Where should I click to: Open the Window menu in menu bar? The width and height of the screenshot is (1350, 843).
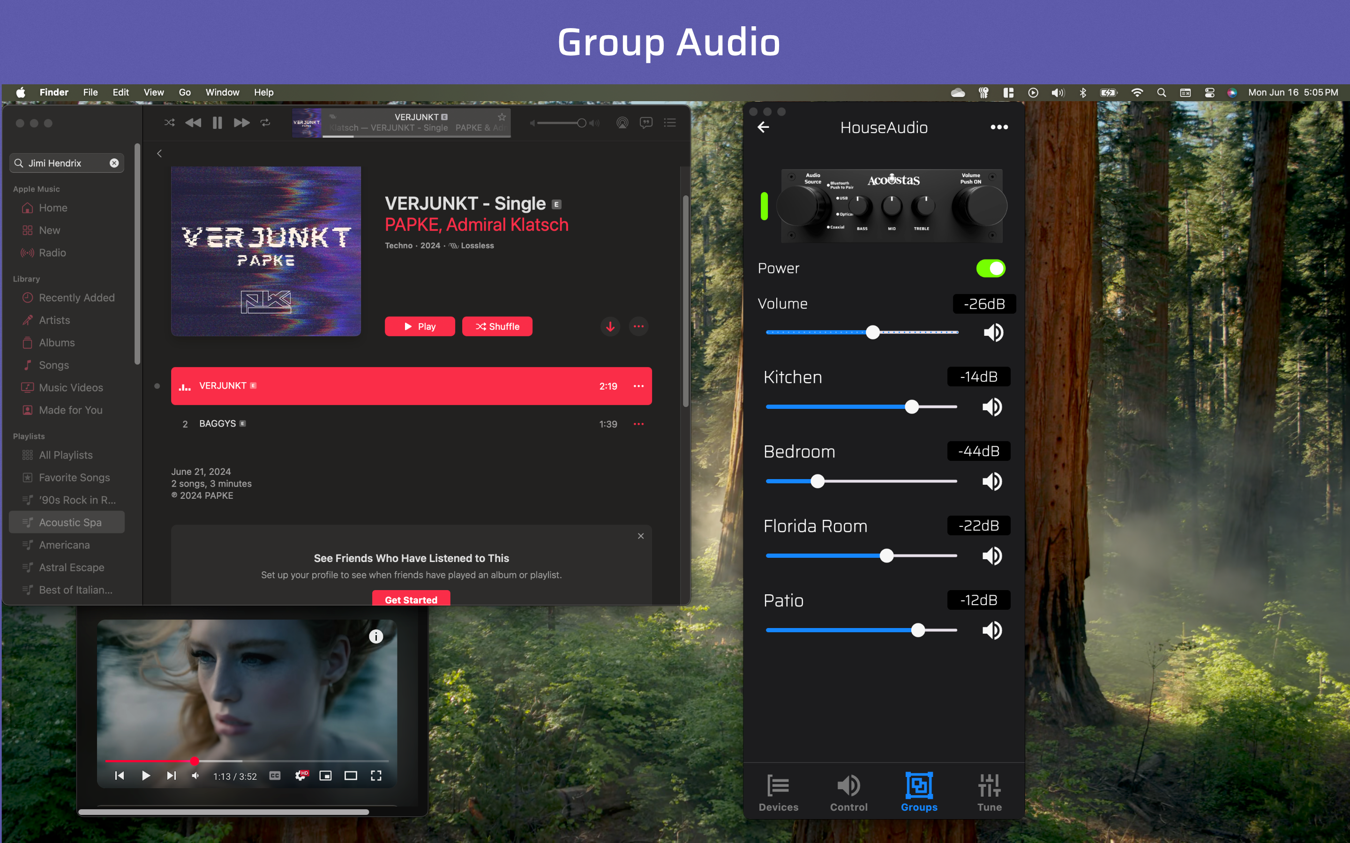(x=222, y=93)
